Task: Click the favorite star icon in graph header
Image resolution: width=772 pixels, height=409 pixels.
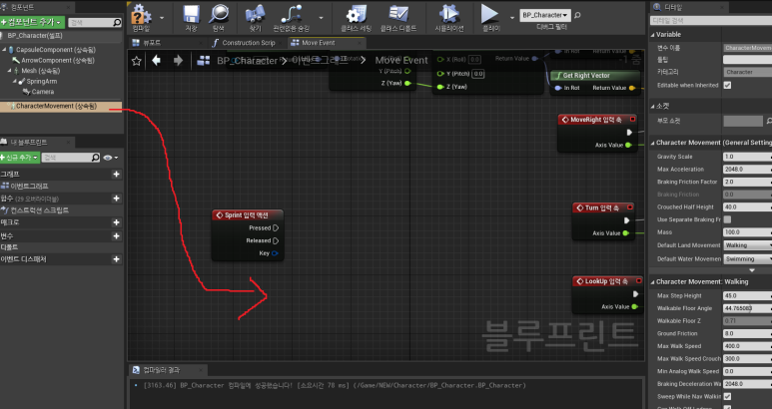Action: tap(137, 61)
